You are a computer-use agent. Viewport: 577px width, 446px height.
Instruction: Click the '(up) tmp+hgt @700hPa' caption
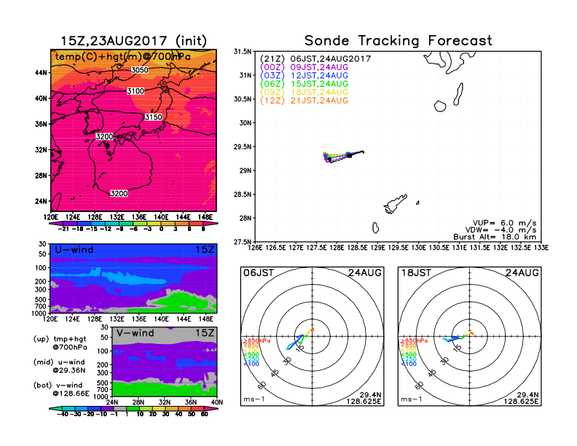[60, 343]
